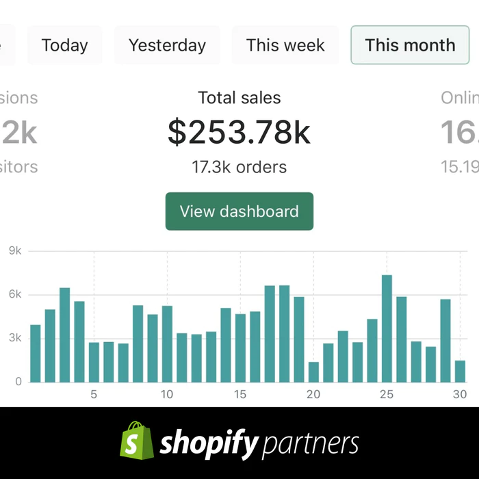Screen dimensions: 479x479
Task: Click the Shopify shopping bag icon
Action: point(135,440)
